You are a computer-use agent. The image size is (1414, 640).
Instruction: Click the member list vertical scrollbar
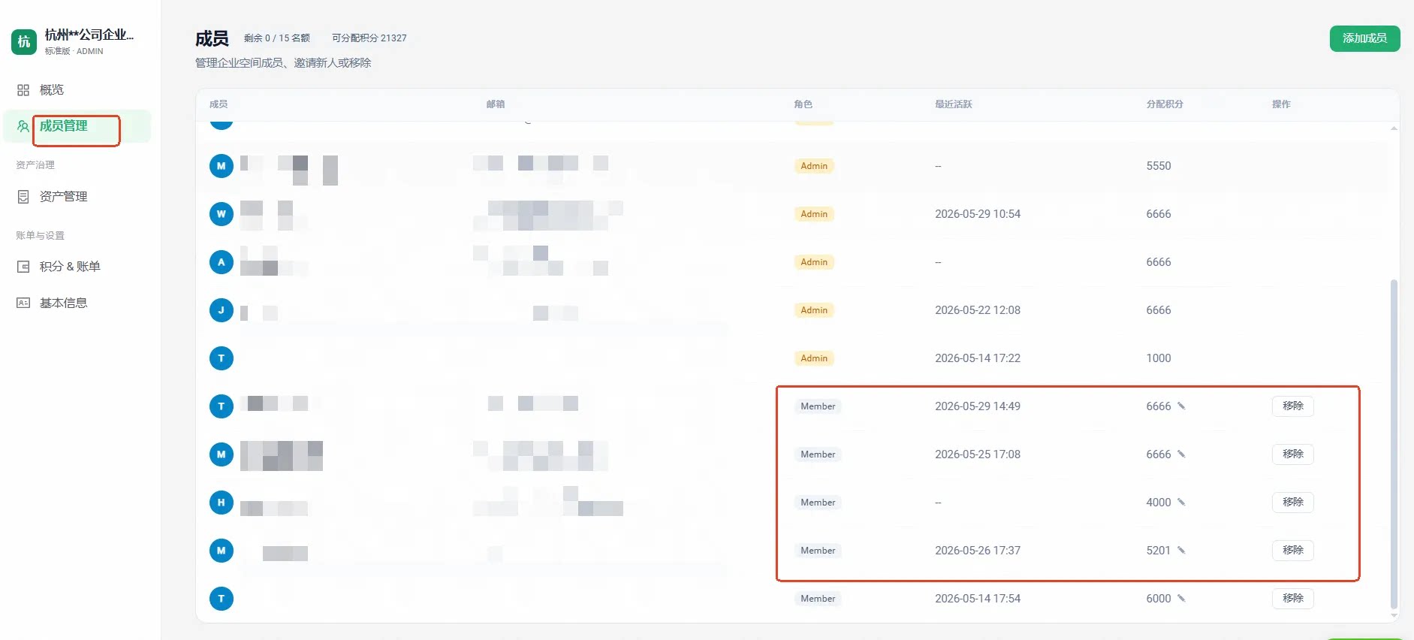1394,443
